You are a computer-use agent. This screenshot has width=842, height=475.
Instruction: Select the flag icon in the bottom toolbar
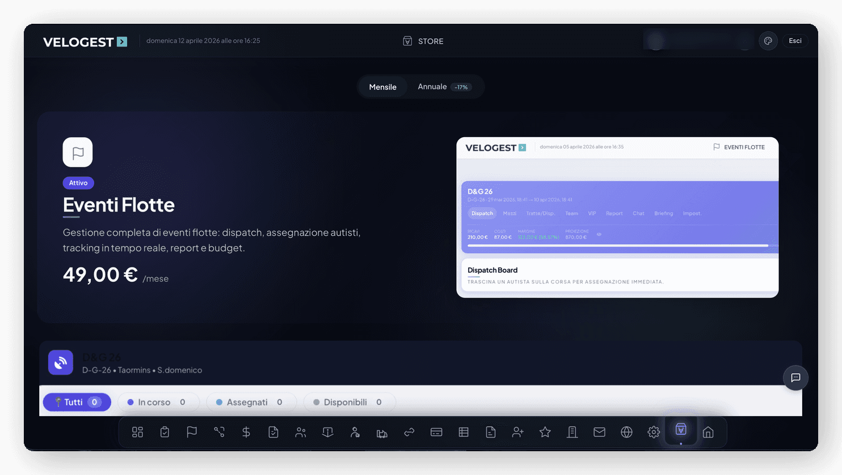click(x=192, y=432)
